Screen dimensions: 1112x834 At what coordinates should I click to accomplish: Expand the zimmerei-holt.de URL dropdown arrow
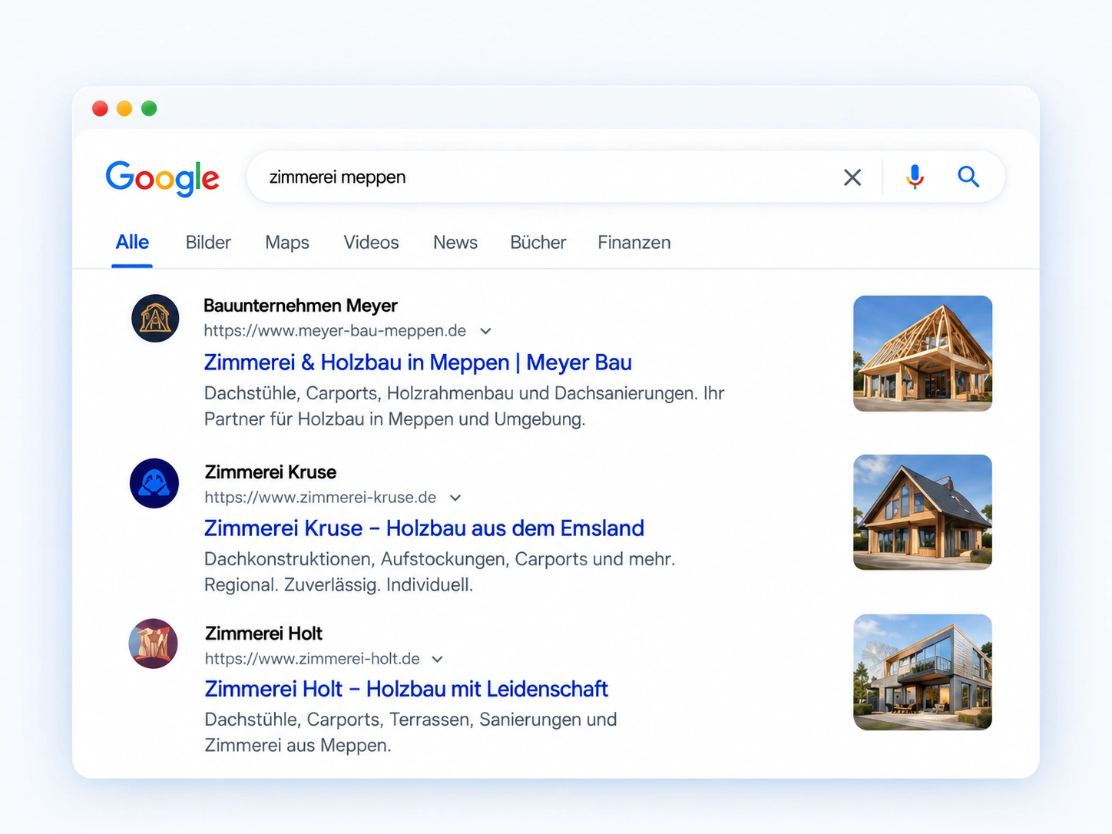438,659
